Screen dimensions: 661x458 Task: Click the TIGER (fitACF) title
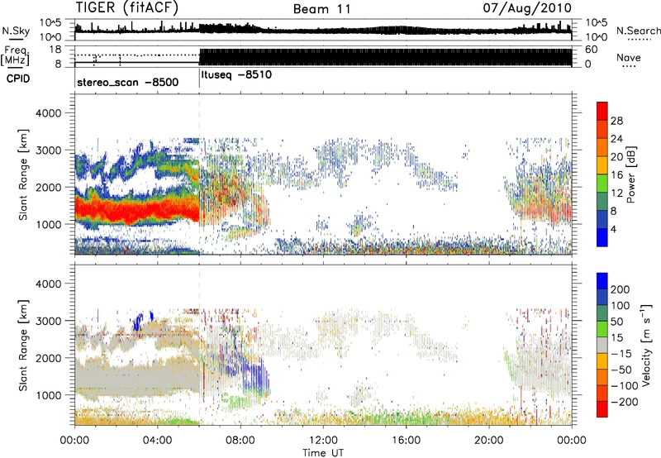[x=127, y=7]
